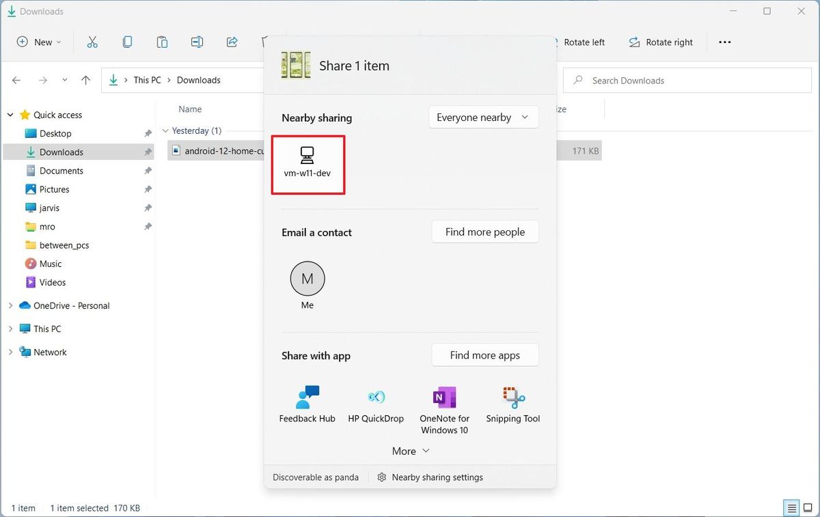The width and height of the screenshot is (820, 517).
Task: Click the Search Downloads box
Action: coord(687,80)
